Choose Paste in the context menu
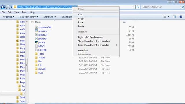This screenshot has width=185, height=104. [96, 23]
